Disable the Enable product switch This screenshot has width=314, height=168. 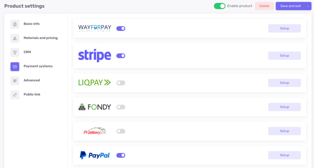click(220, 6)
